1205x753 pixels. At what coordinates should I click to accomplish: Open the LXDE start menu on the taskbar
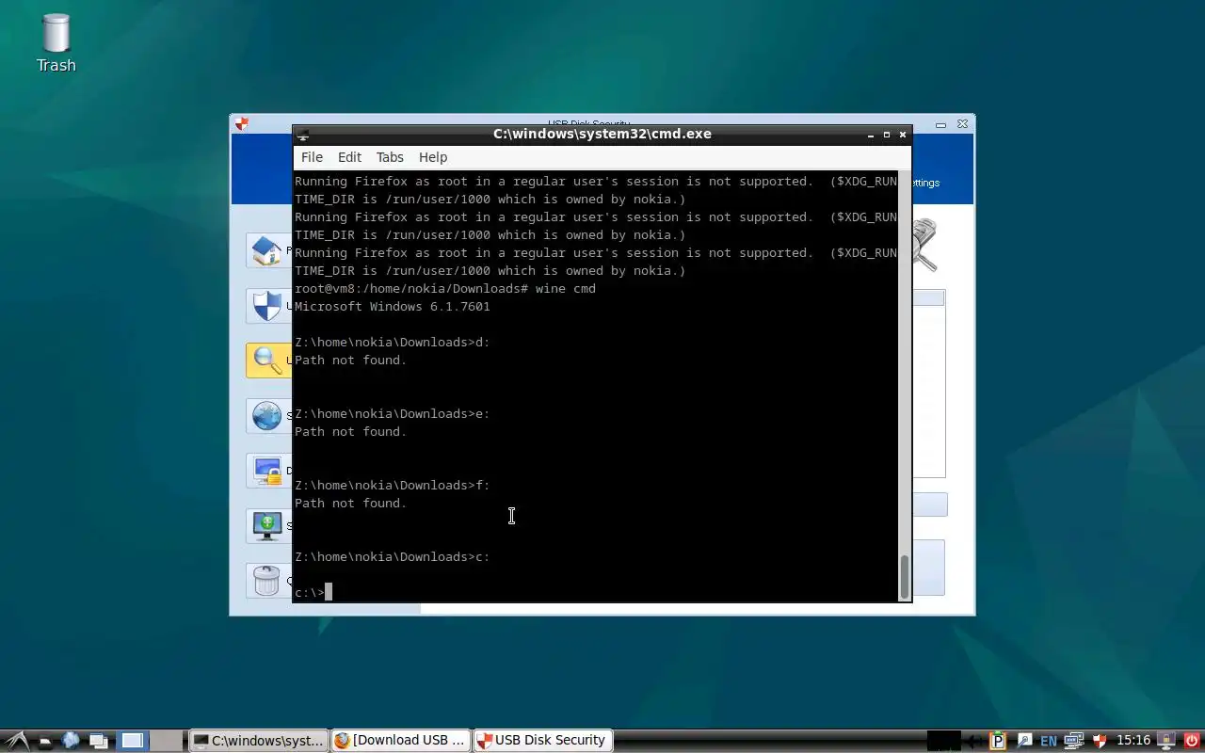[16, 741]
